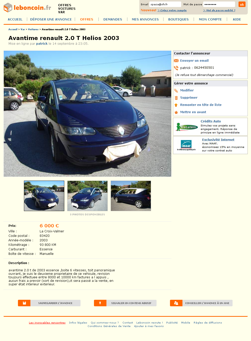This screenshot has width=251, height=341.
Task: Focus the Email input field
Action: [165, 4]
